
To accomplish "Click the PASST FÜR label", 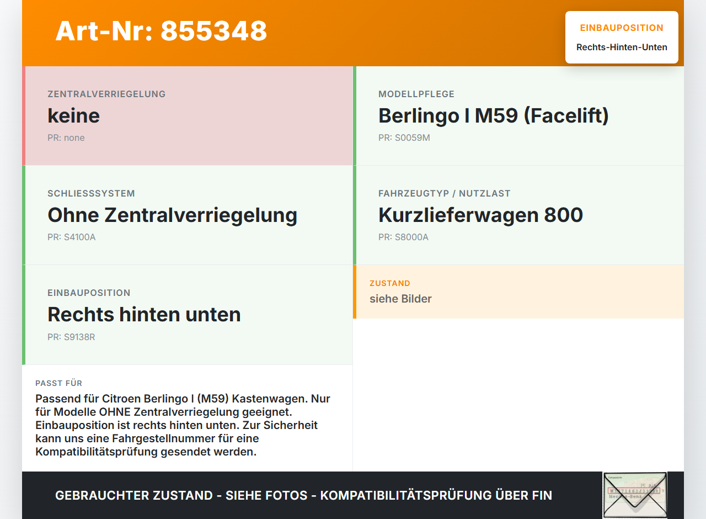I will [59, 383].
